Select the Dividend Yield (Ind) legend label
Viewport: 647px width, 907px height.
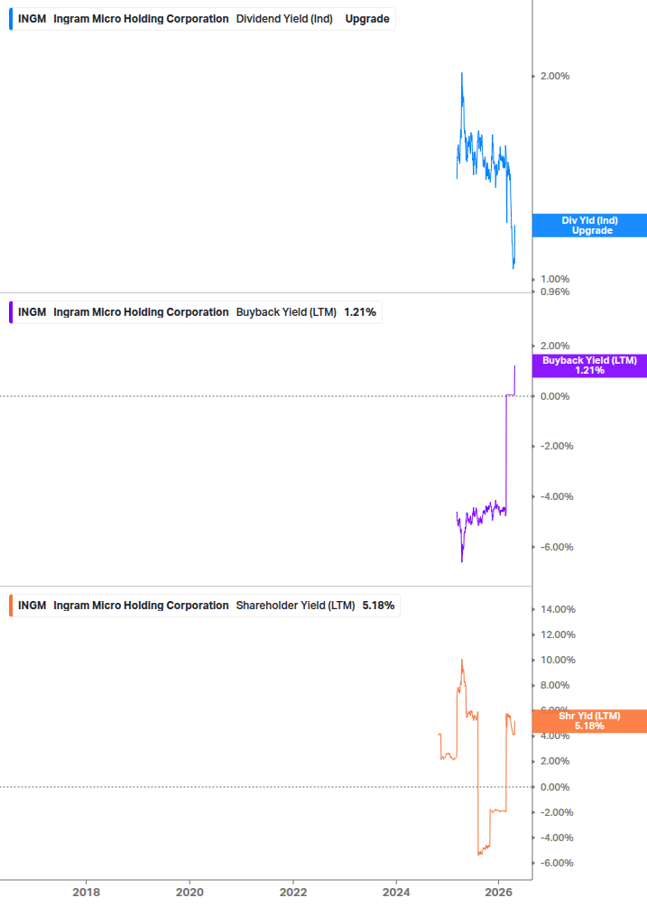click(x=284, y=19)
